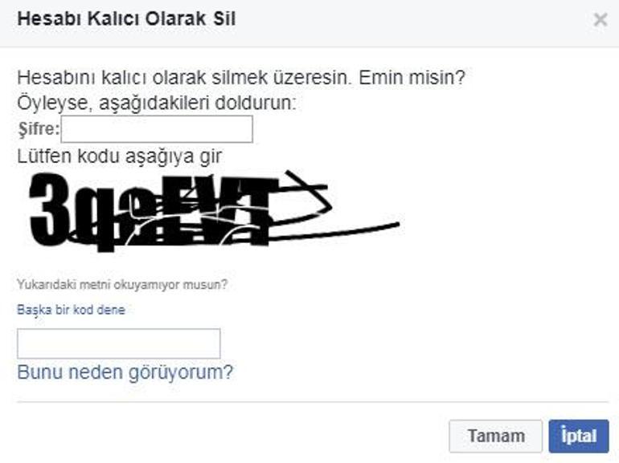The width and height of the screenshot is (619, 463).
Task: Request a new code via Başka bir kod dene
Action: (x=71, y=310)
